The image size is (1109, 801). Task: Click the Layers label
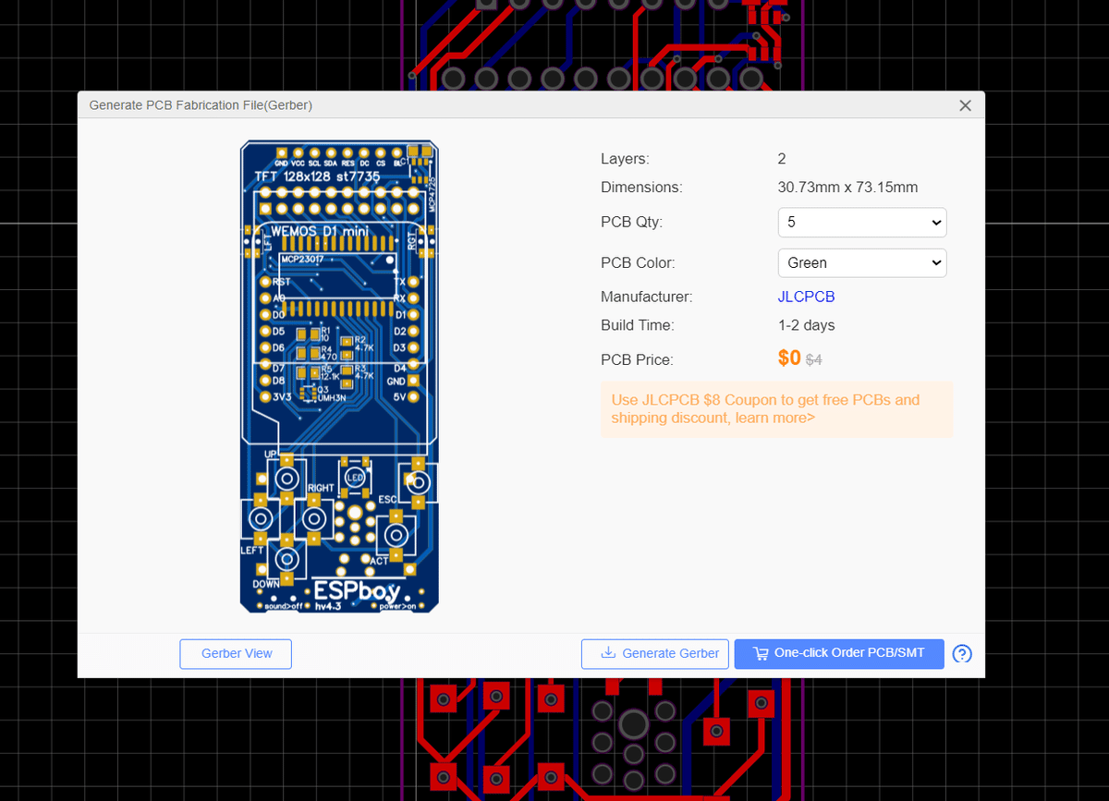(625, 159)
